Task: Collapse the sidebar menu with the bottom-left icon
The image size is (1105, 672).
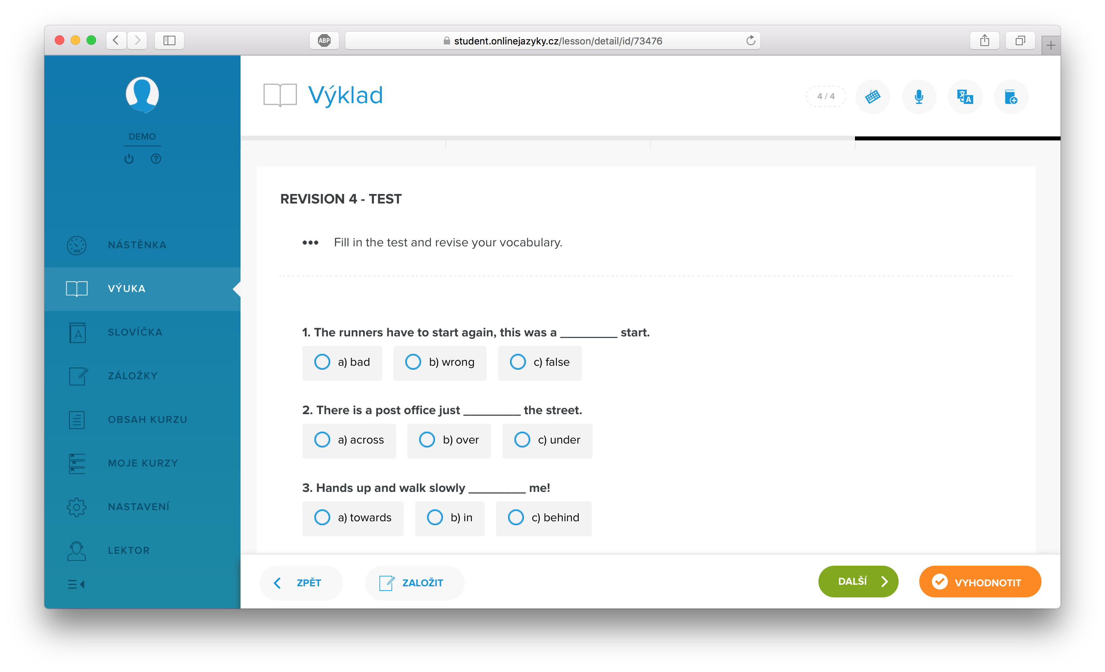Action: coord(76,584)
